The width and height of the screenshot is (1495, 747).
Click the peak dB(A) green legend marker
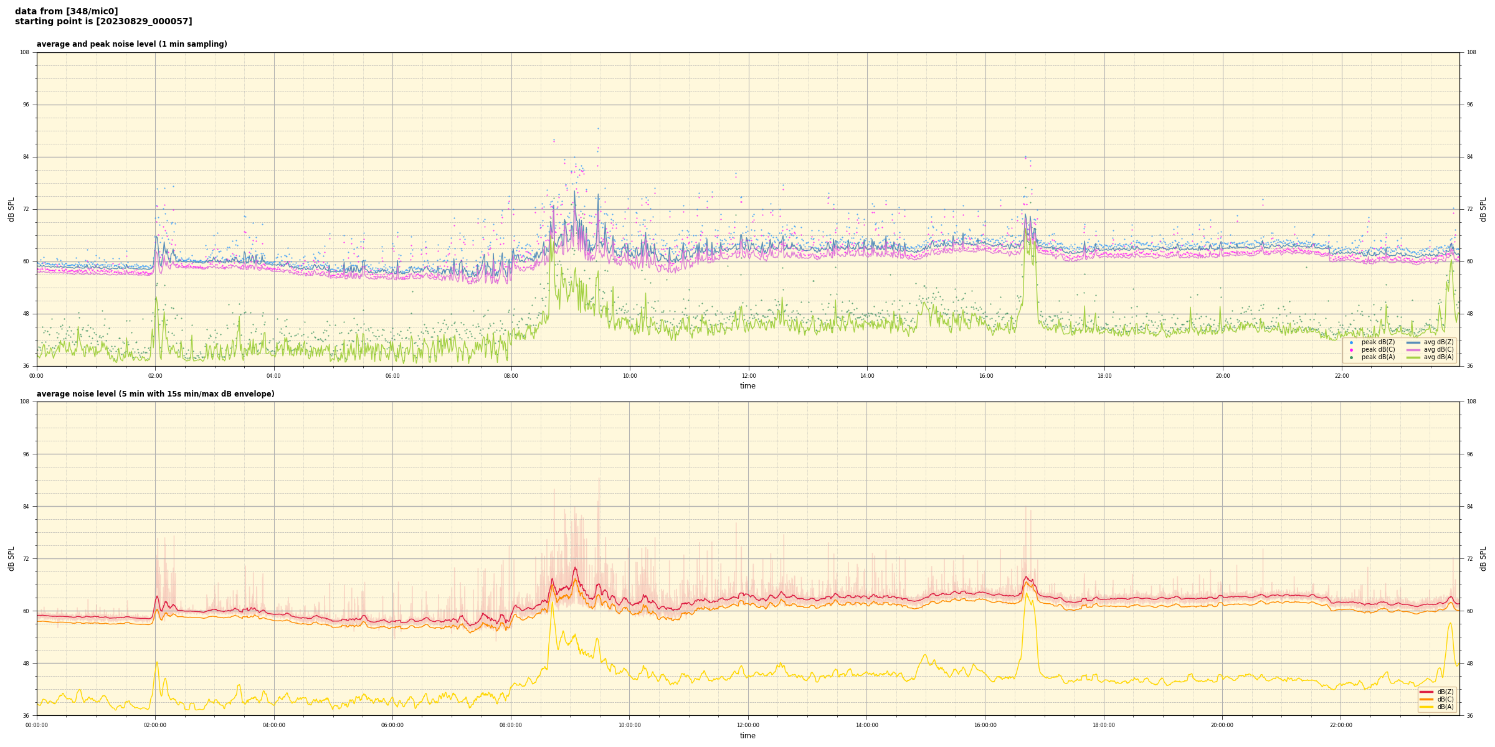1351,357
